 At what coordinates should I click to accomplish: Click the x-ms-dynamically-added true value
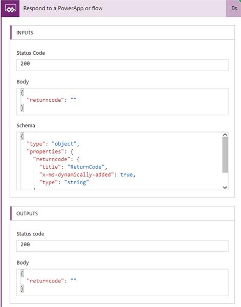coord(126,174)
